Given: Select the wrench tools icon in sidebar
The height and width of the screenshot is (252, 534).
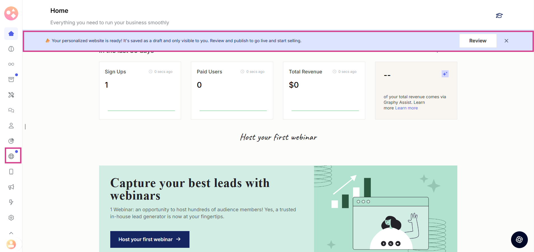Looking at the screenshot, I should [x=11, y=95].
